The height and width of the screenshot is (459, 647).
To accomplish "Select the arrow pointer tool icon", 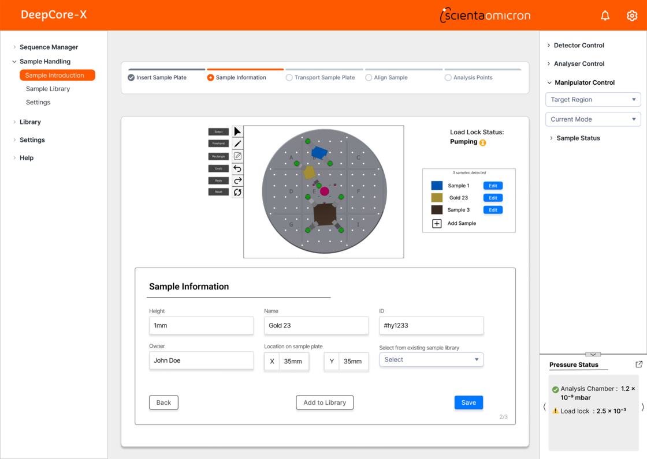I will tap(237, 131).
